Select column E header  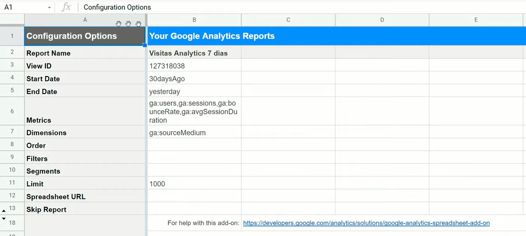476,20
